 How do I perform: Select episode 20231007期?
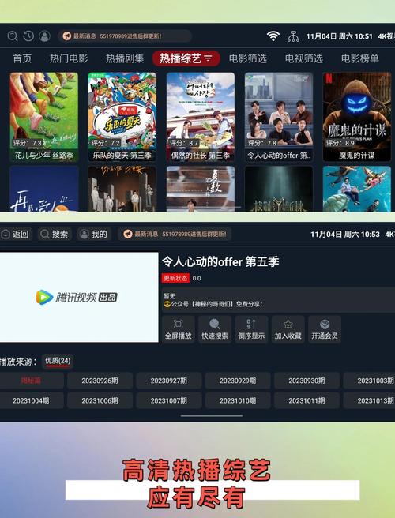169,400
